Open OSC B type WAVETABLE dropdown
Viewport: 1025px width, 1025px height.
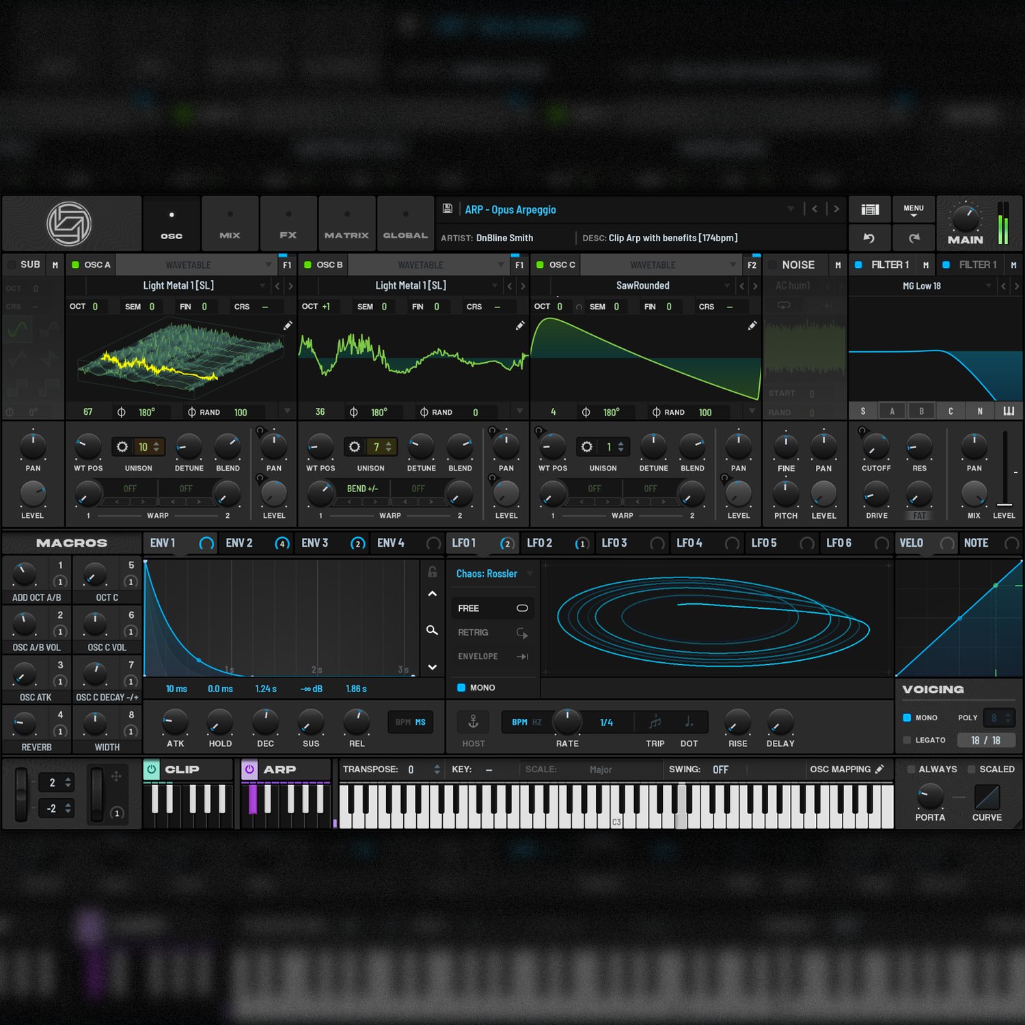(x=428, y=264)
